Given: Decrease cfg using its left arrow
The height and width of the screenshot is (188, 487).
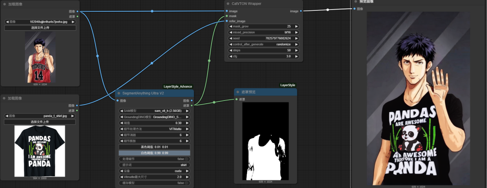Looking at the screenshot, I should [231, 56].
